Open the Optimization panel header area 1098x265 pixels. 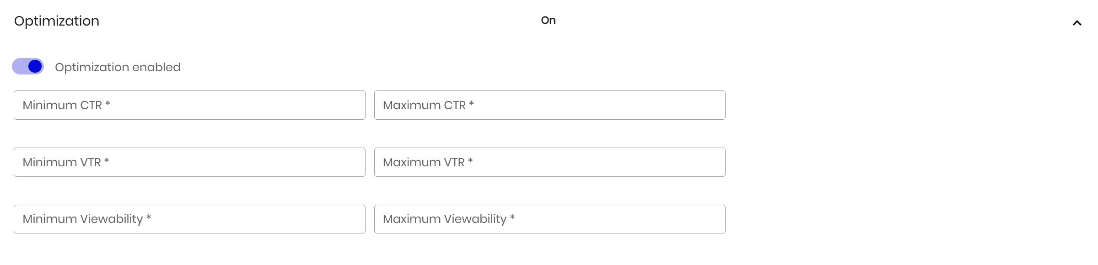56,21
